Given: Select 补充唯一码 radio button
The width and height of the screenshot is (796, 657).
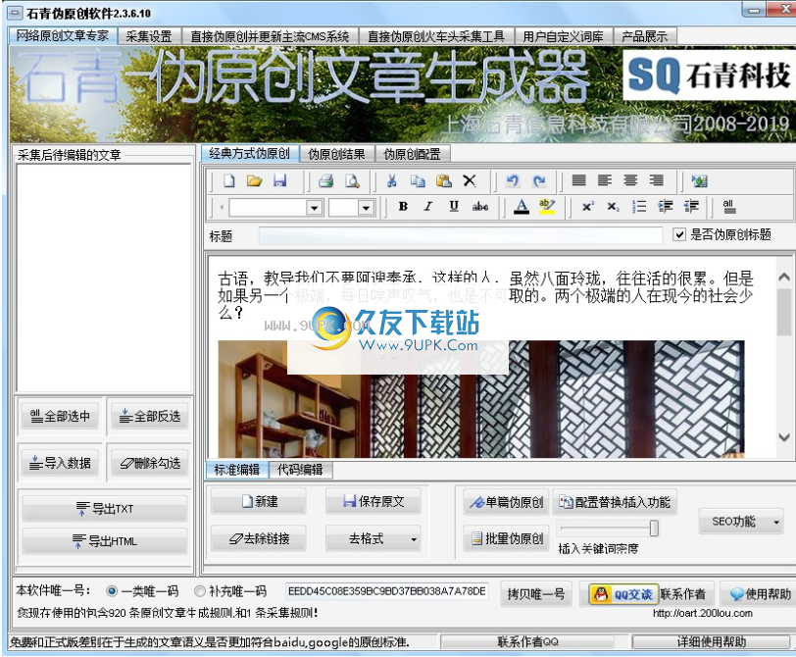Looking at the screenshot, I should click(200, 591).
